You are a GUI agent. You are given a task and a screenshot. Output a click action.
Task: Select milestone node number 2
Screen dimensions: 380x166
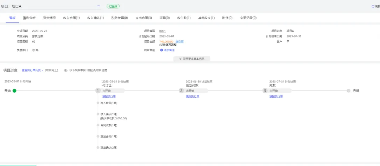181,91
